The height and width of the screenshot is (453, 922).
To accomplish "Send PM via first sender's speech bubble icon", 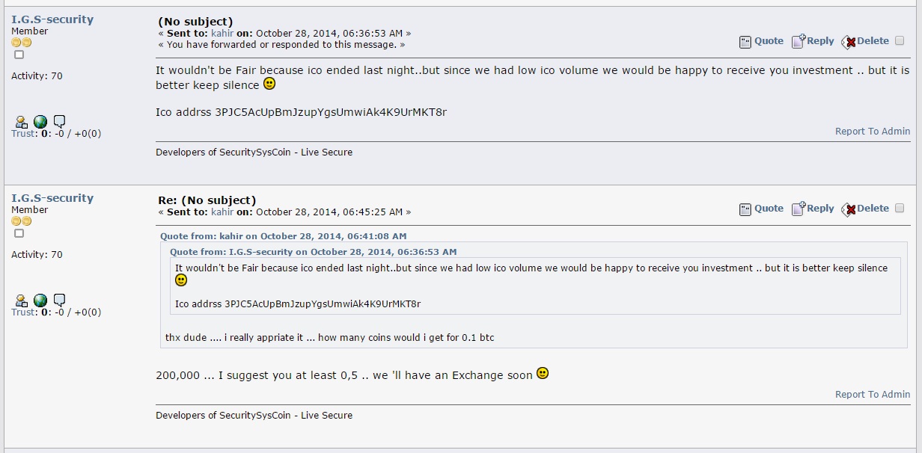I will coord(60,121).
